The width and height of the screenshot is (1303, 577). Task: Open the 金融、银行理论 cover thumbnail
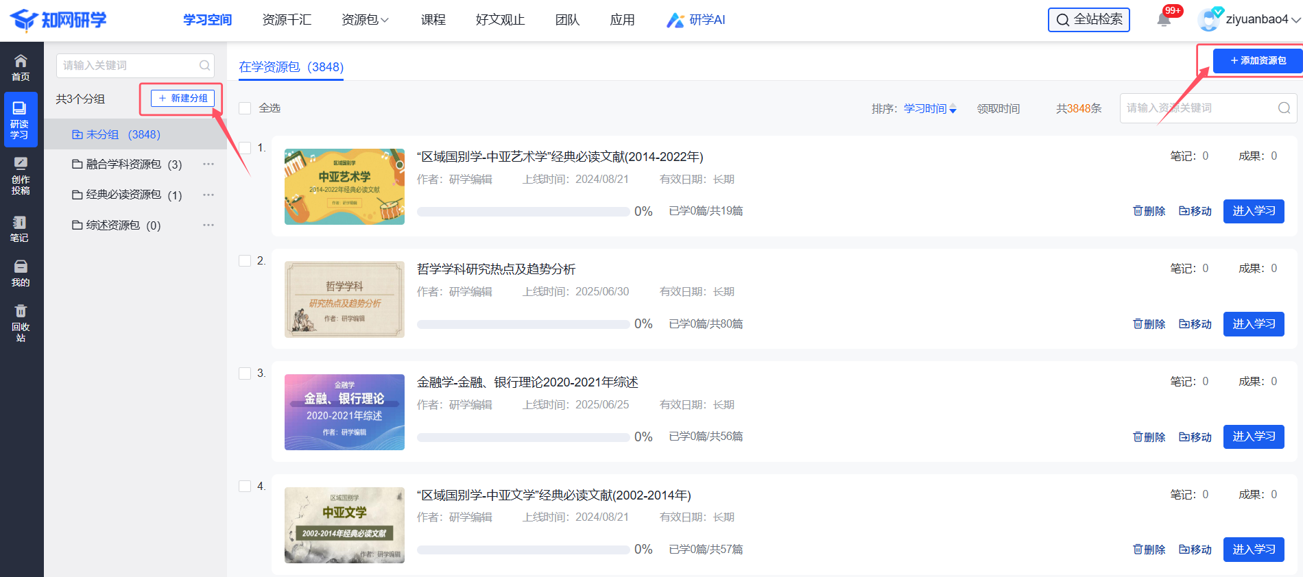coord(344,412)
